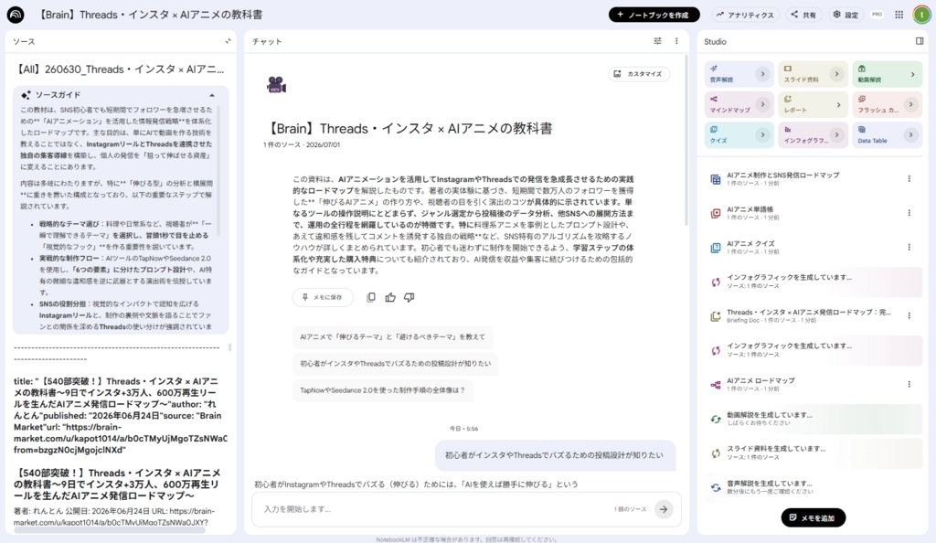Click source title 【All】260630_Threads
Screen dimensions: 936x543
click(120, 69)
